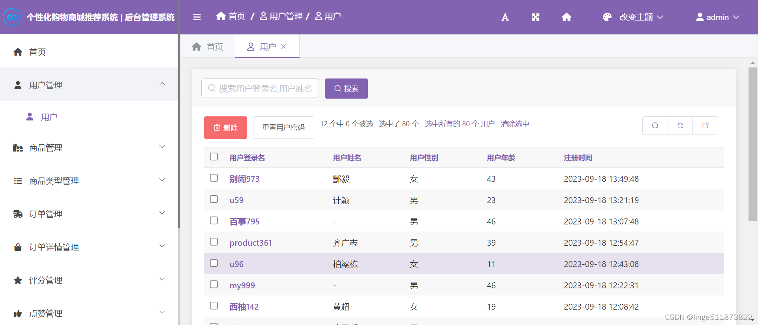Click the 商品管理 store icon in sidebar
The height and width of the screenshot is (325, 758).
(x=18, y=148)
